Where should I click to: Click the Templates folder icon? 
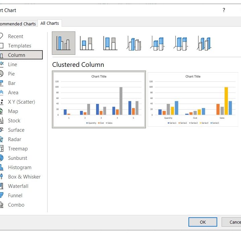click(2, 45)
